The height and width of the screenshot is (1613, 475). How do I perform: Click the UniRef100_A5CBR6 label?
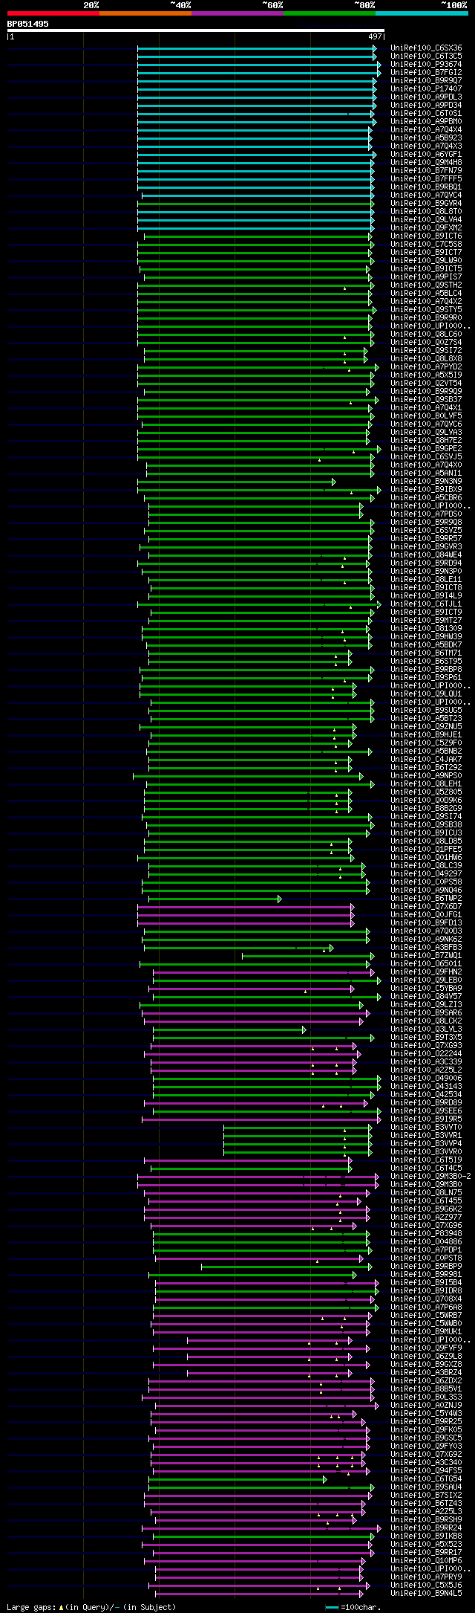pos(426,498)
